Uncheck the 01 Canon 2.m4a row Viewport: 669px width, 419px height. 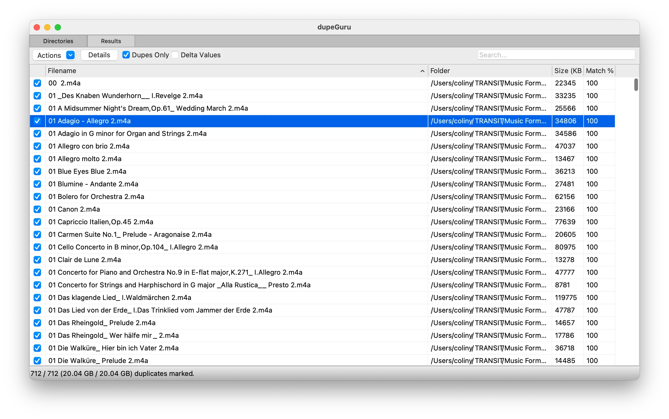tap(37, 209)
